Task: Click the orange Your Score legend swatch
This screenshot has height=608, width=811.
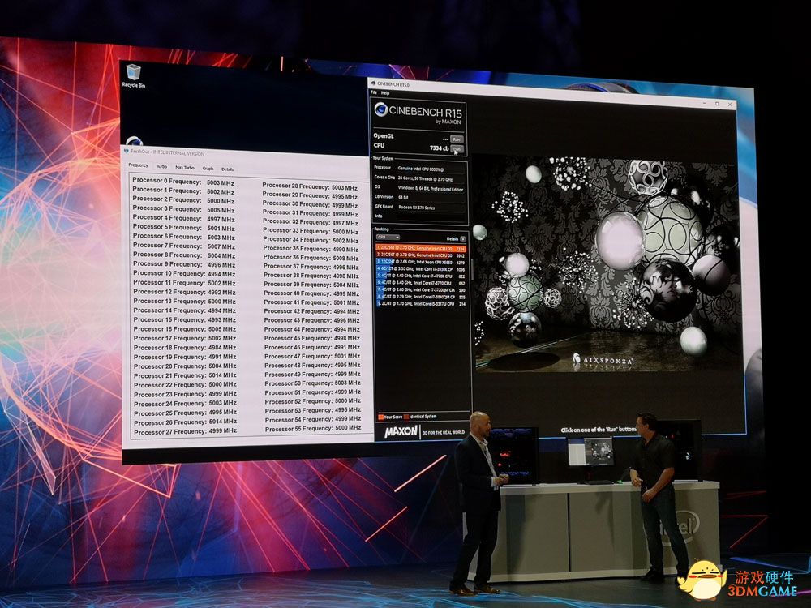Action: [380, 417]
